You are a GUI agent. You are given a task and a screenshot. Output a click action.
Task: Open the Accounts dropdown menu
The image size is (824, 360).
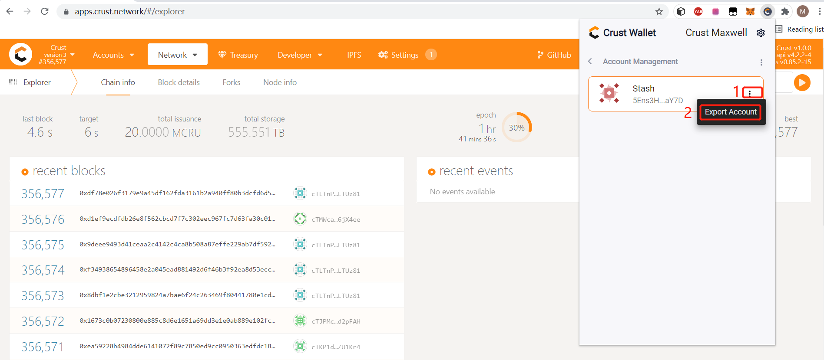click(114, 55)
